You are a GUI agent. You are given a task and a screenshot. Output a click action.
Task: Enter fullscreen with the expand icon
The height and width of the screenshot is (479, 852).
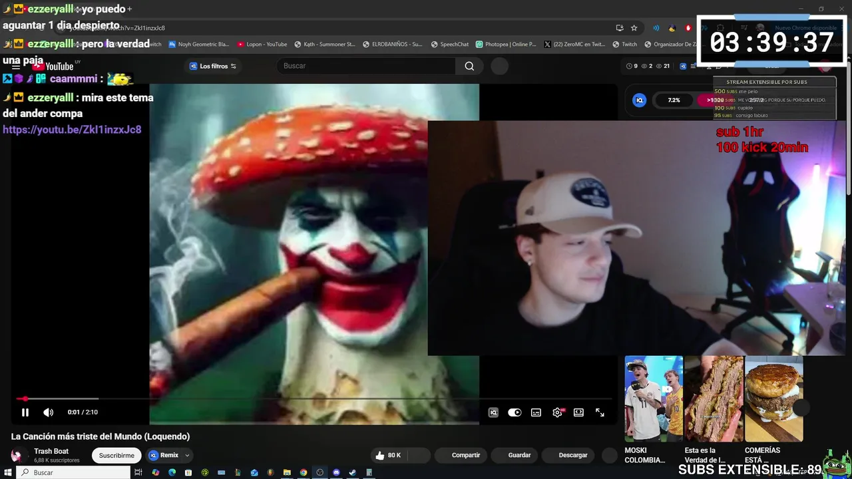pos(600,412)
